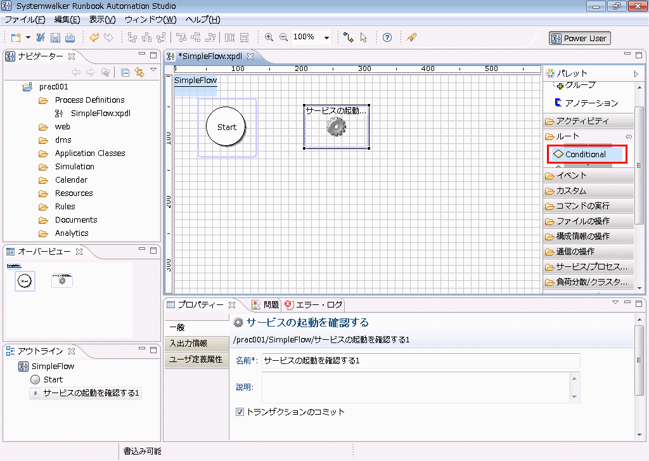
Task: Open the ファイル(F) menu
Action: pyautogui.click(x=25, y=20)
